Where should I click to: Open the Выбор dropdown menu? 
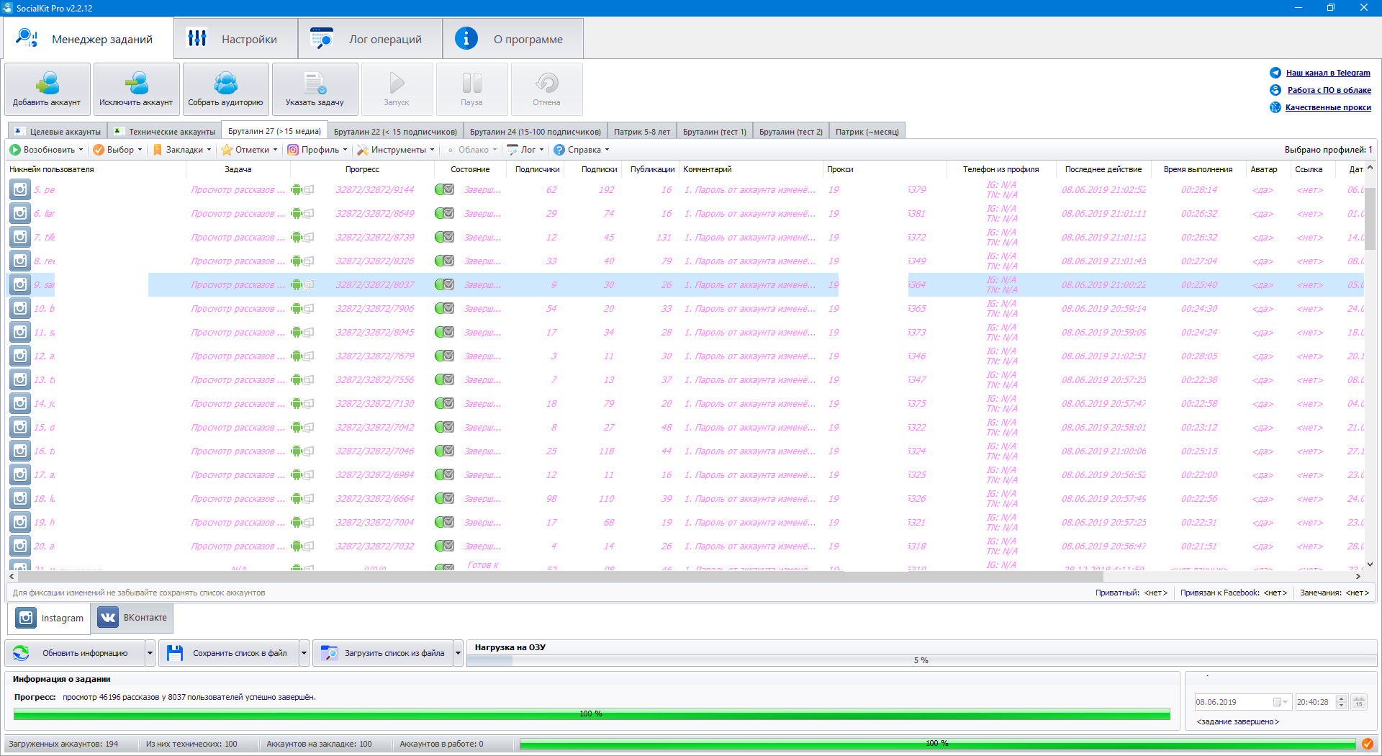118,150
